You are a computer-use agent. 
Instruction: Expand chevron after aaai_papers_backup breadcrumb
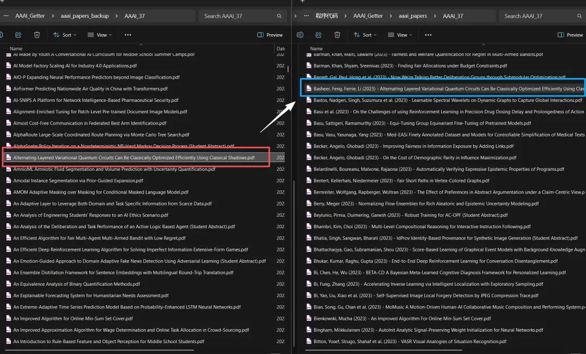(117, 16)
